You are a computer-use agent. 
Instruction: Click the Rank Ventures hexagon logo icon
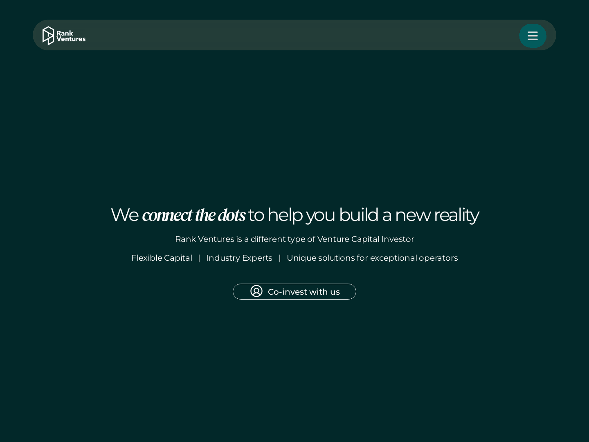48,36
